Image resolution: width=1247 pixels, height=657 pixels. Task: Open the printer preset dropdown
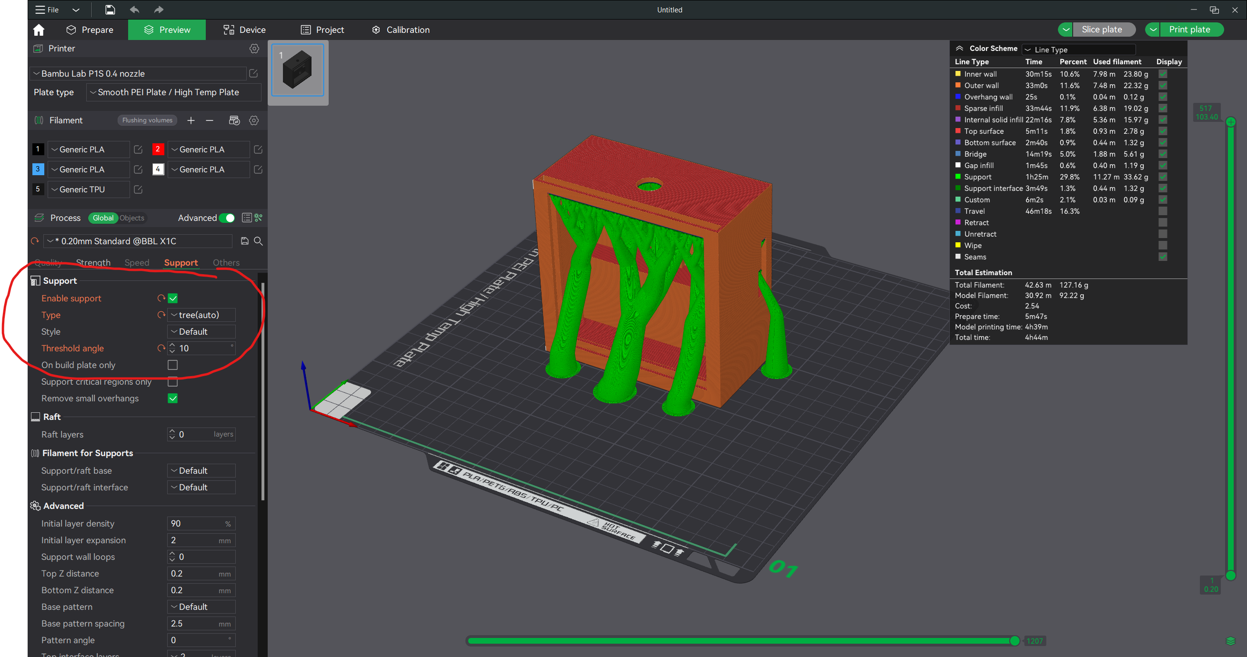(x=139, y=73)
